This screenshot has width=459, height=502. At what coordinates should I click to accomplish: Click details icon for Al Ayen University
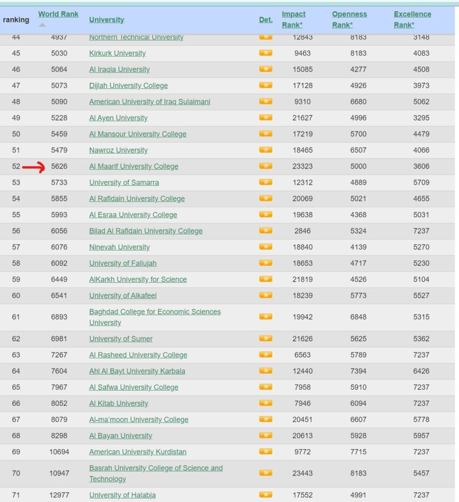pyautogui.click(x=266, y=118)
